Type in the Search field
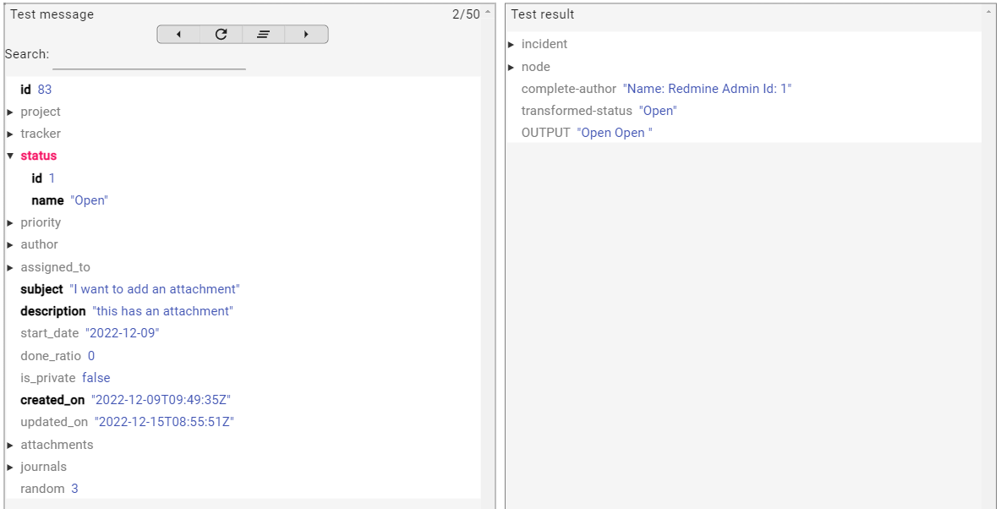1001x509 pixels. pos(149,59)
